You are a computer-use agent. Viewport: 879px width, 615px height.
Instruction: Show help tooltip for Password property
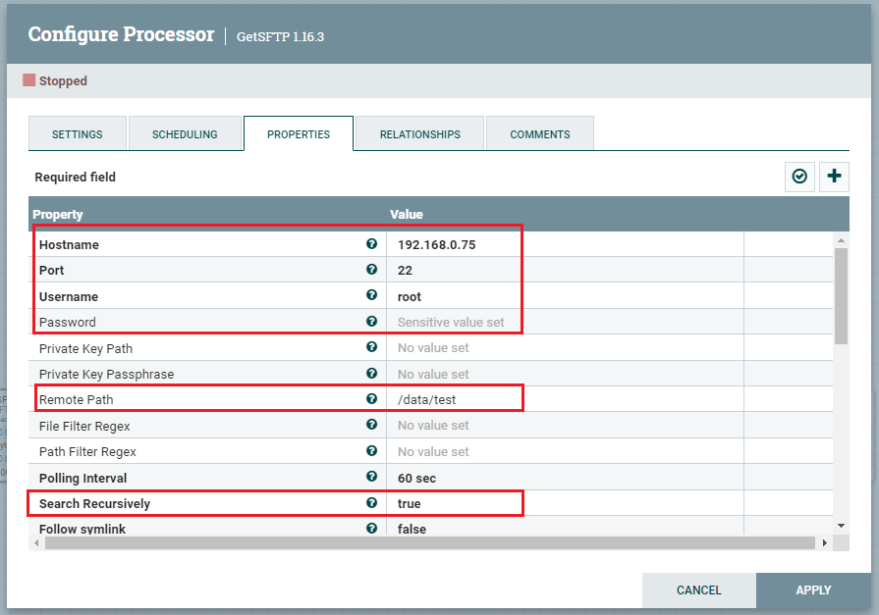pyautogui.click(x=371, y=322)
